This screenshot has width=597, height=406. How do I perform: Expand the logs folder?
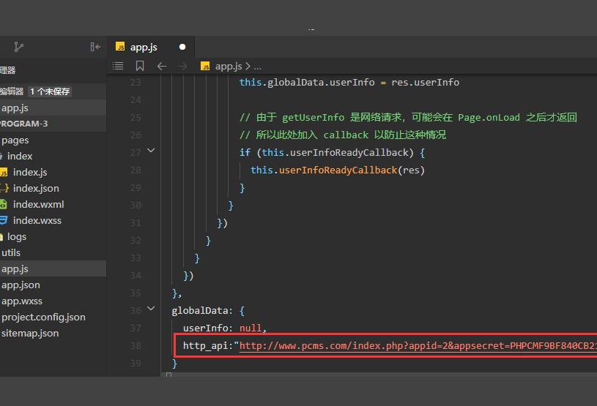coord(17,236)
